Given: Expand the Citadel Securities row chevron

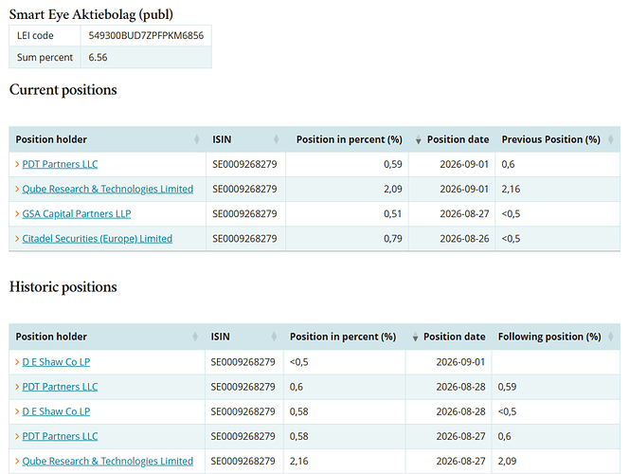Looking at the screenshot, I should 17,239.
